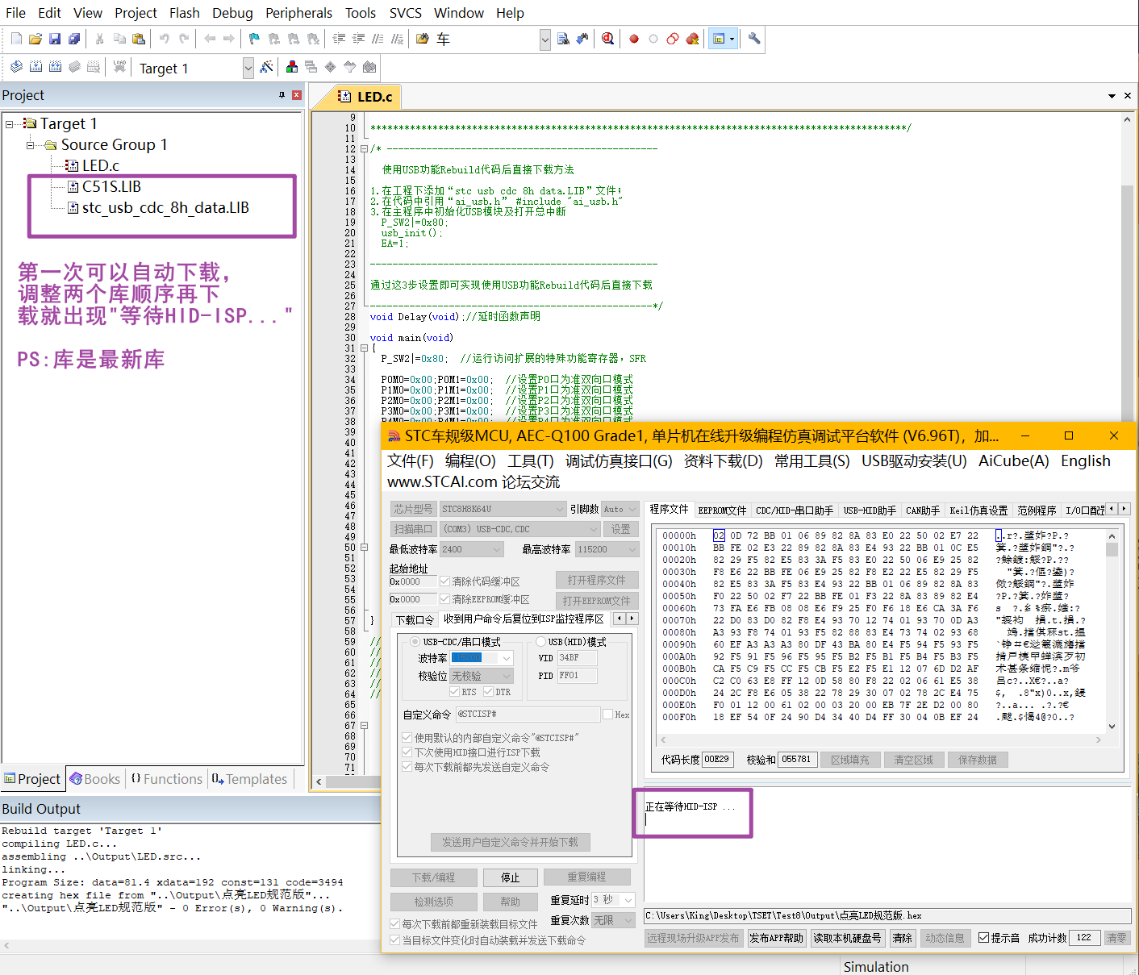
Task: Open the find text dropdown in toolbar
Action: coord(545,39)
